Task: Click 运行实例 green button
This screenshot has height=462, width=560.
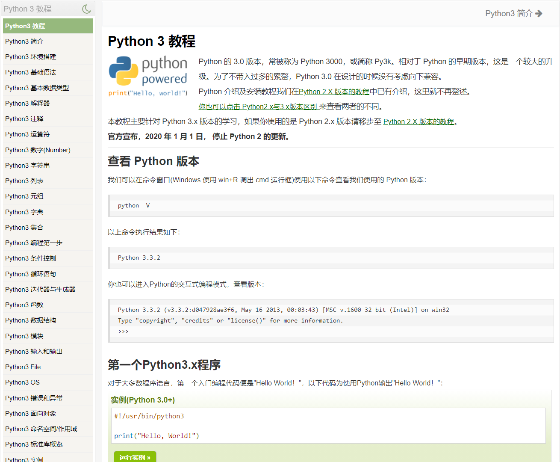Action: [x=135, y=457]
